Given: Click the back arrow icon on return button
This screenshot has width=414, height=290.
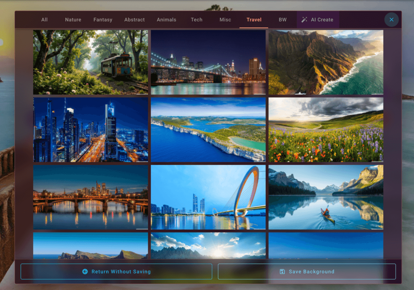Looking at the screenshot, I should pos(85,272).
